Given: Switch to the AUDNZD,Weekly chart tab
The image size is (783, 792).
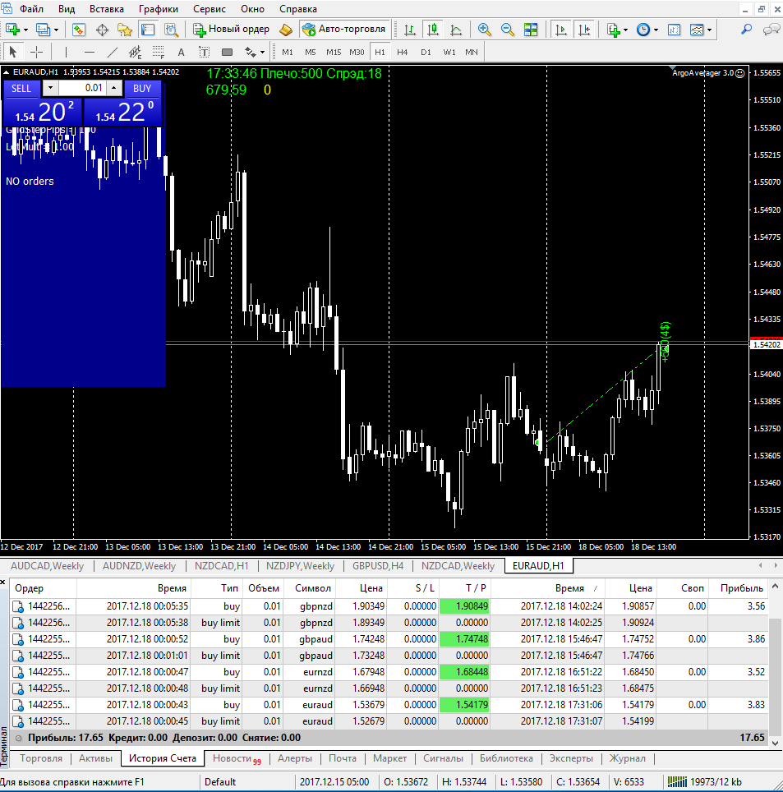Looking at the screenshot, I should point(139,566).
